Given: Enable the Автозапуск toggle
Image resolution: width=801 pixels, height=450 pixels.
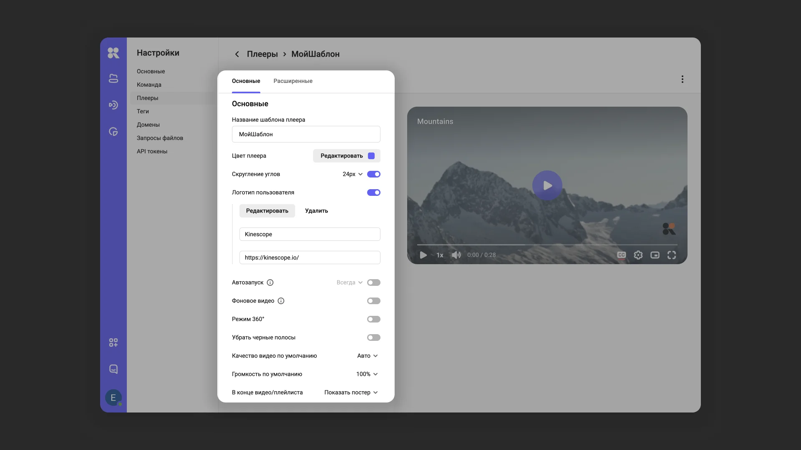Looking at the screenshot, I should 373,282.
